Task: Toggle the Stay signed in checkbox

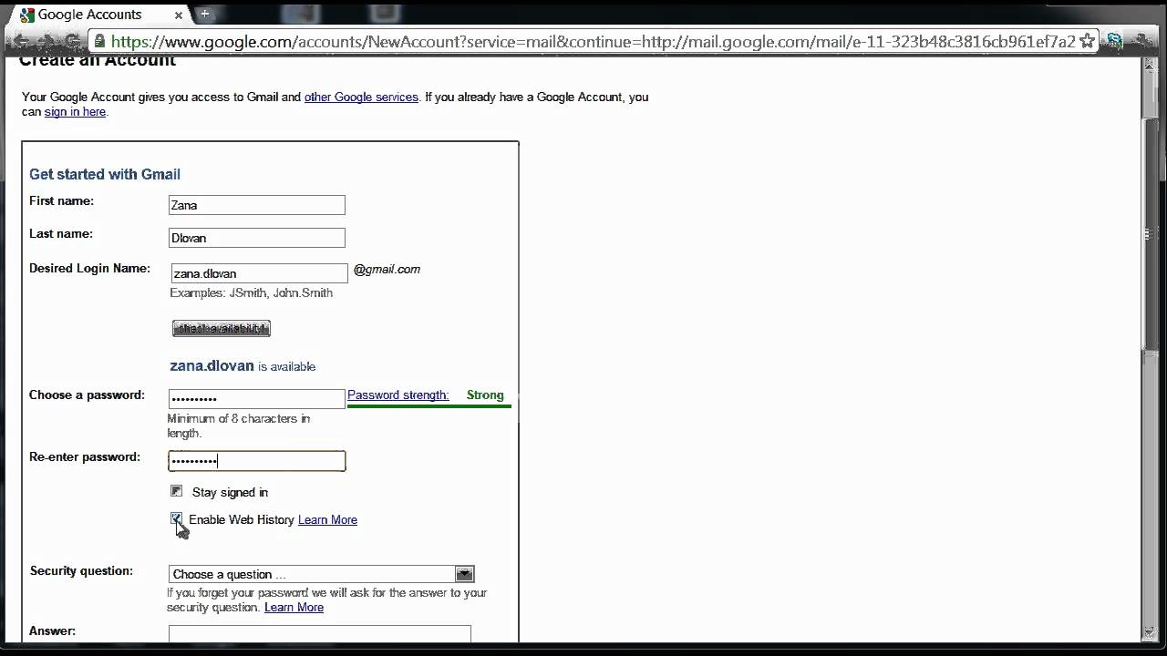Action: click(177, 491)
